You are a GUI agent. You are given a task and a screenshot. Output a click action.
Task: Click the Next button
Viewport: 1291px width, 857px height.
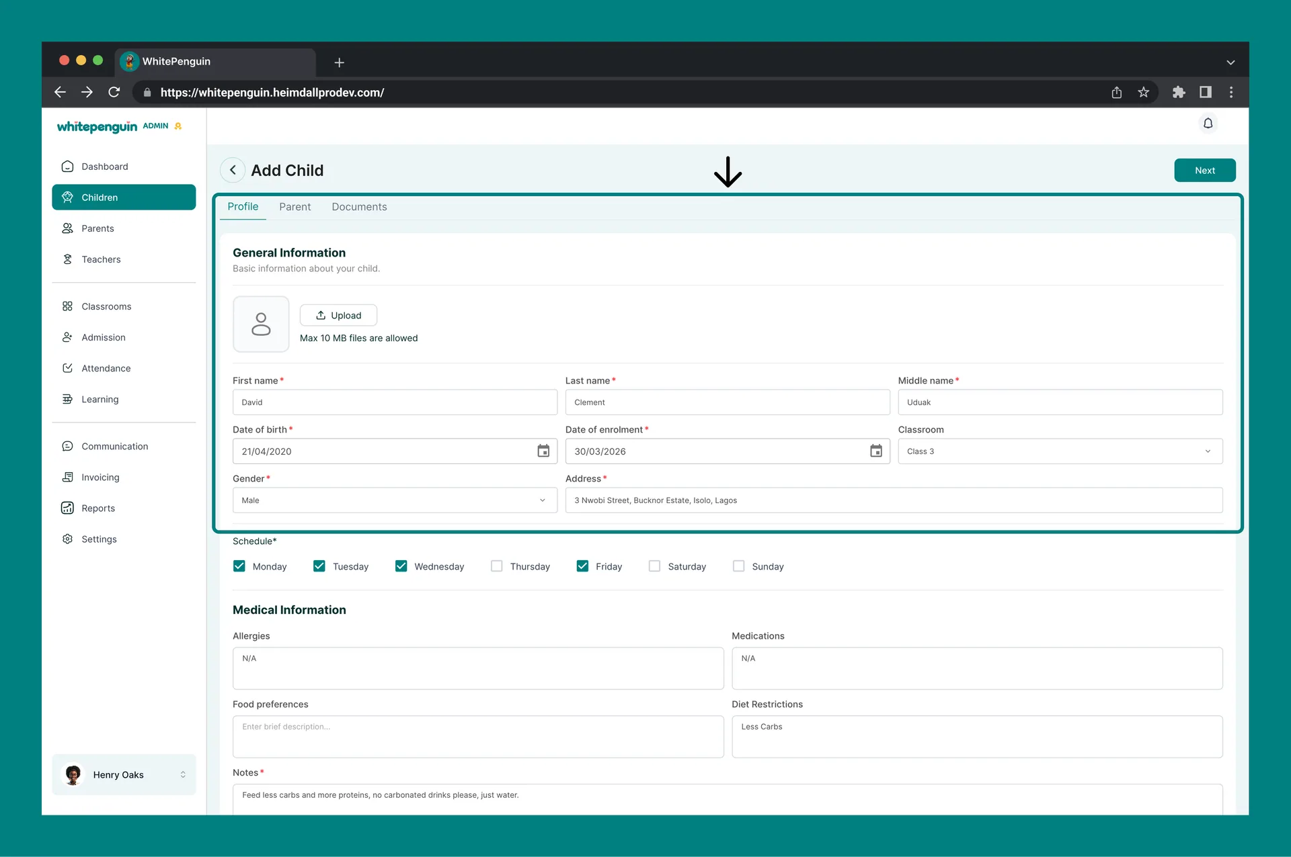(1205, 171)
